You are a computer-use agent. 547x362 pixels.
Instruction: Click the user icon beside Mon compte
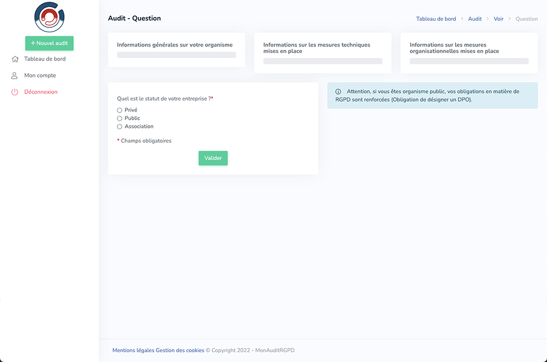coord(15,75)
